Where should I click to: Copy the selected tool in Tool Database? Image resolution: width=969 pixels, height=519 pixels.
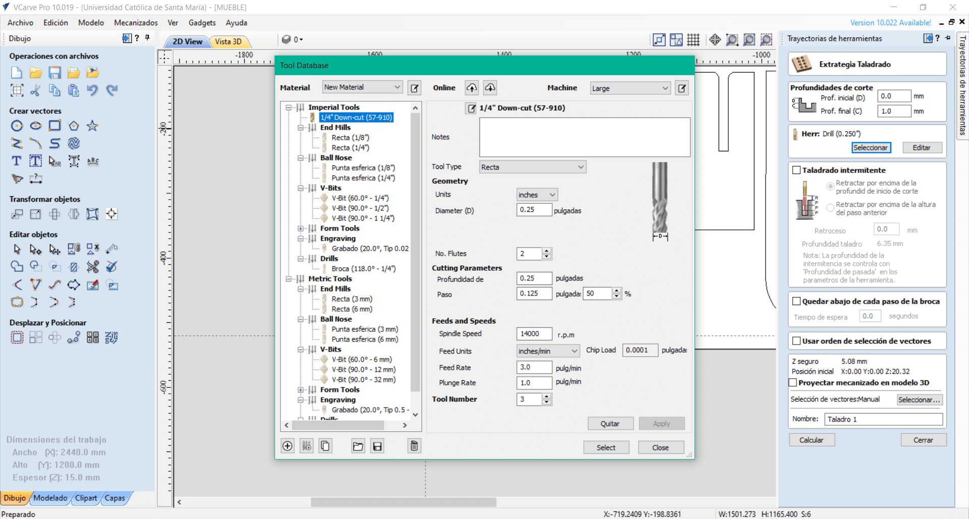point(326,446)
